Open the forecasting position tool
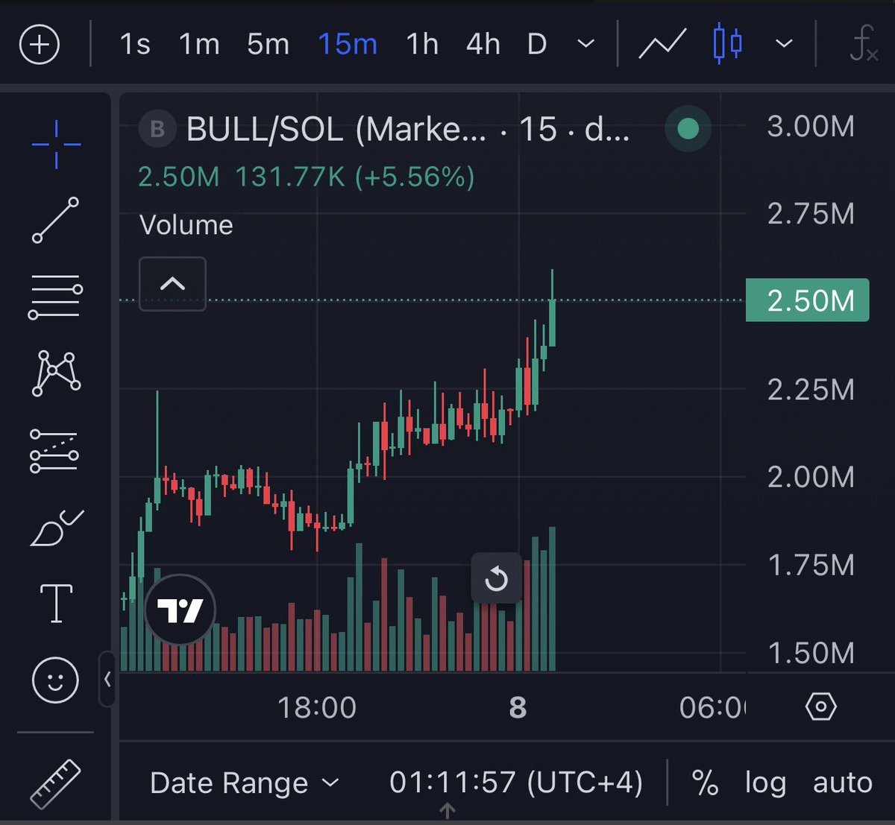The image size is (895, 825). coord(54,451)
